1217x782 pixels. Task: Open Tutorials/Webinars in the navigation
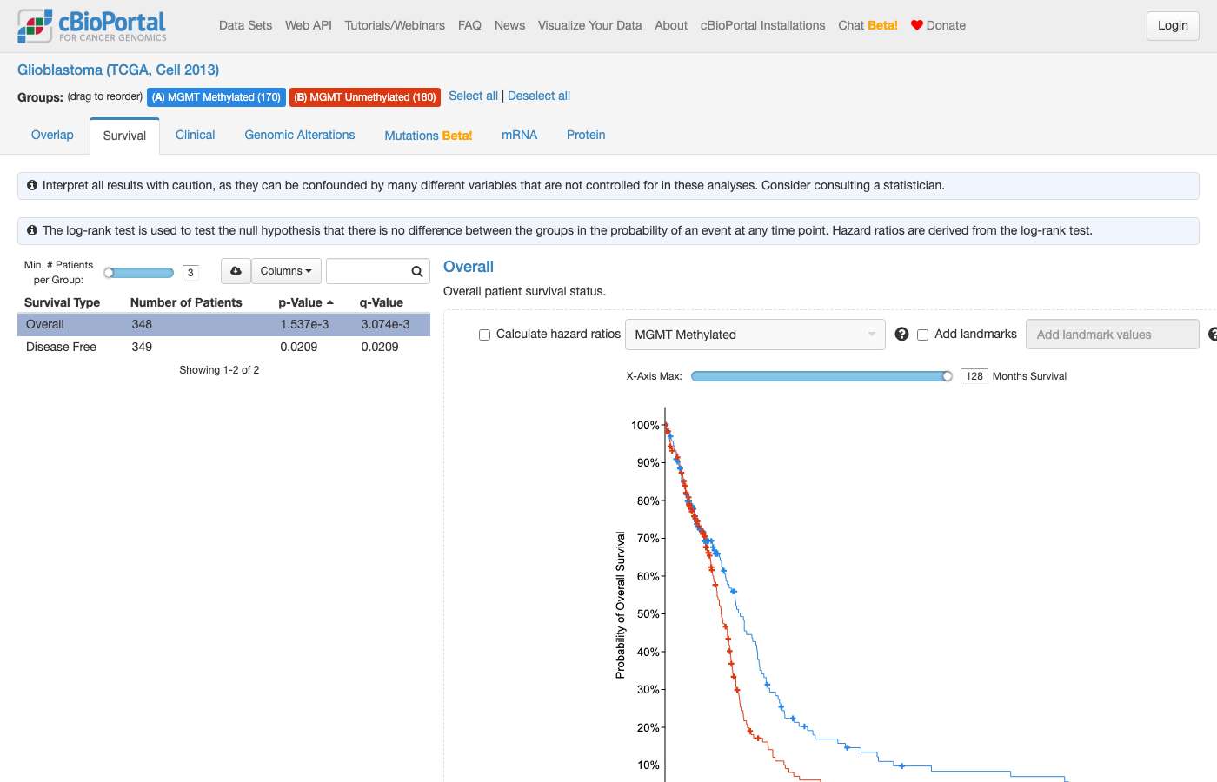[x=395, y=25]
